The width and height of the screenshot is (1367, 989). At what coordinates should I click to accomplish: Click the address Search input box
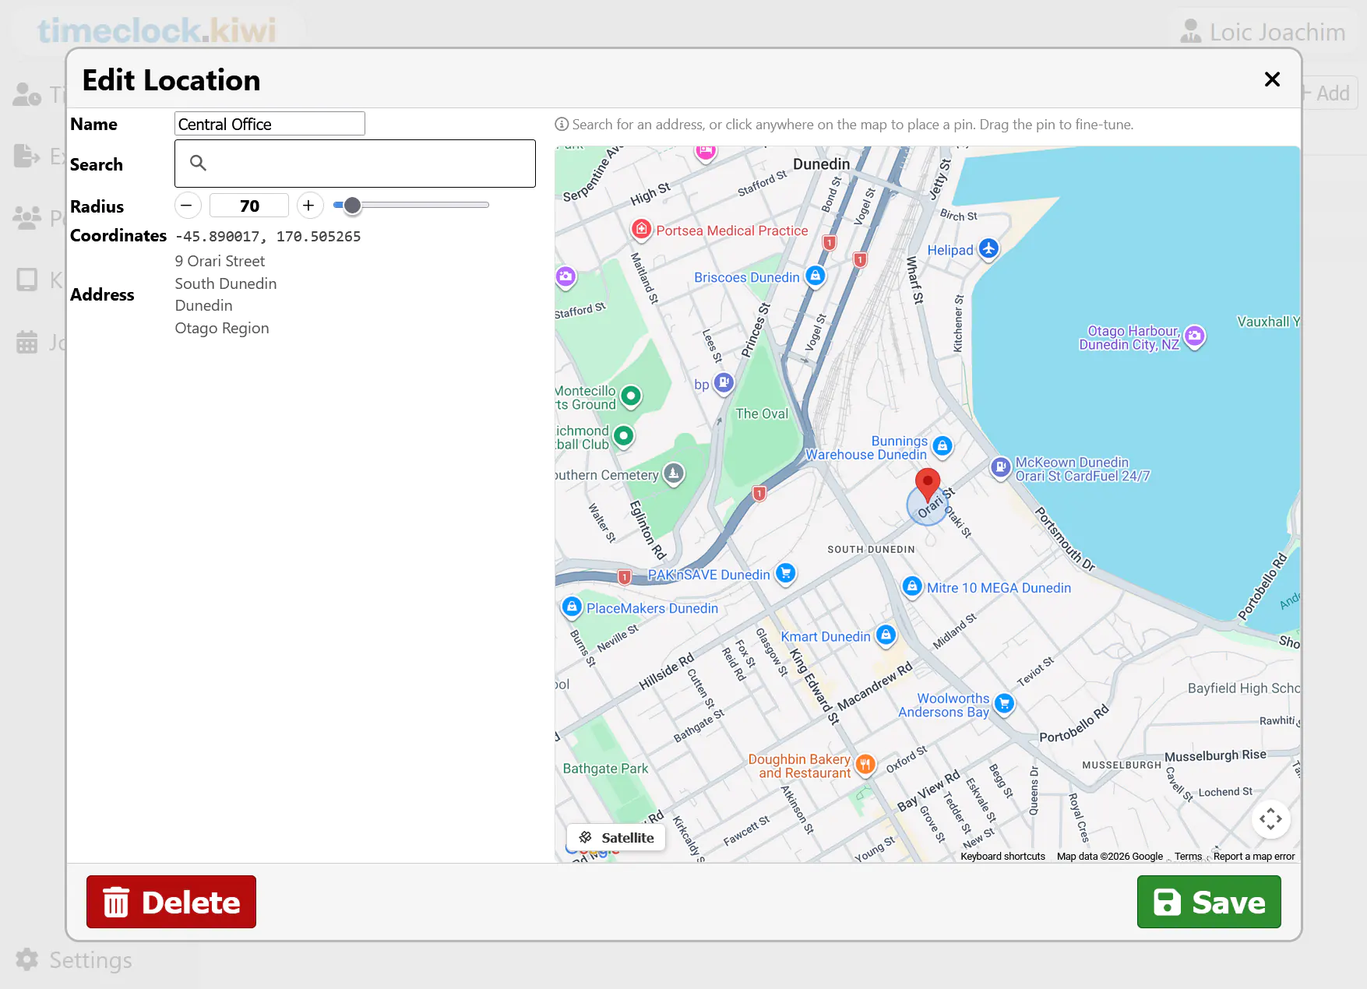click(355, 164)
